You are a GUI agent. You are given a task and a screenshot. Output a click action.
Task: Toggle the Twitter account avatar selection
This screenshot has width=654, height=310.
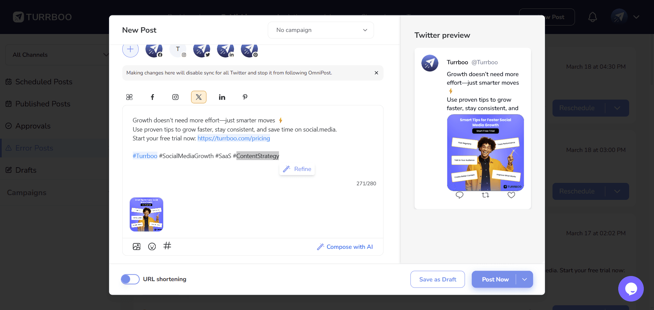click(202, 50)
